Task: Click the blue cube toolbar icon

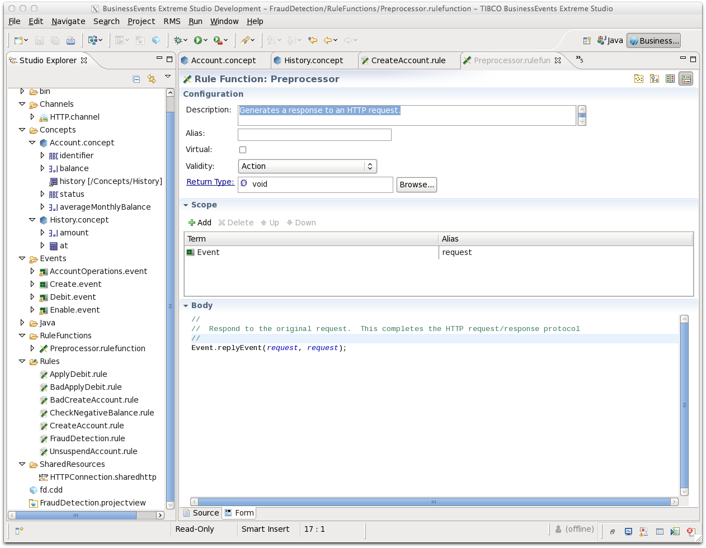Action: pos(156,40)
